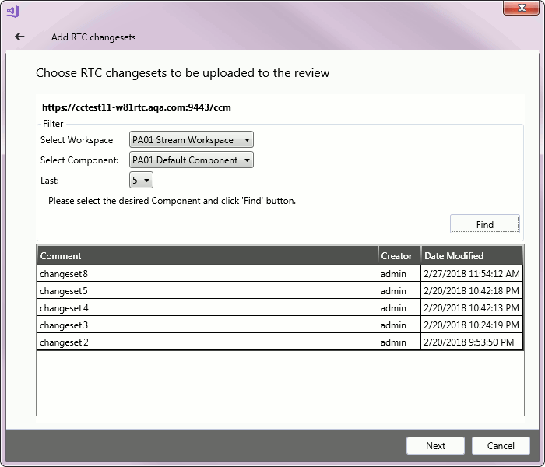Click the back arrow icon
The height and width of the screenshot is (467, 545).
[x=19, y=37]
